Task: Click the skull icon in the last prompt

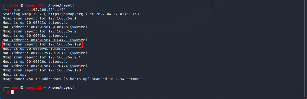Action: tap(22, 88)
